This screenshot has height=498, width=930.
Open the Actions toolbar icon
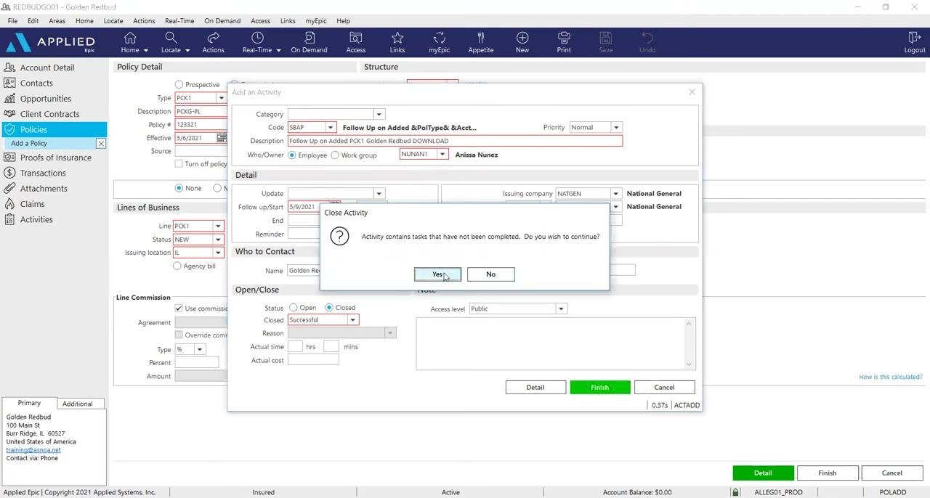pyautogui.click(x=213, y=42)
